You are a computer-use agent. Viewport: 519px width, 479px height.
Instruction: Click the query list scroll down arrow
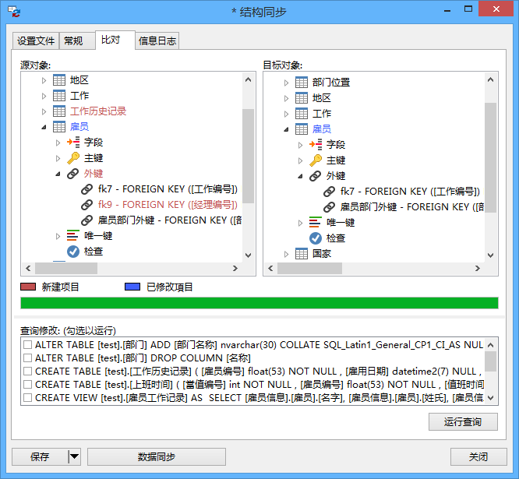click(x=491, y=398)
